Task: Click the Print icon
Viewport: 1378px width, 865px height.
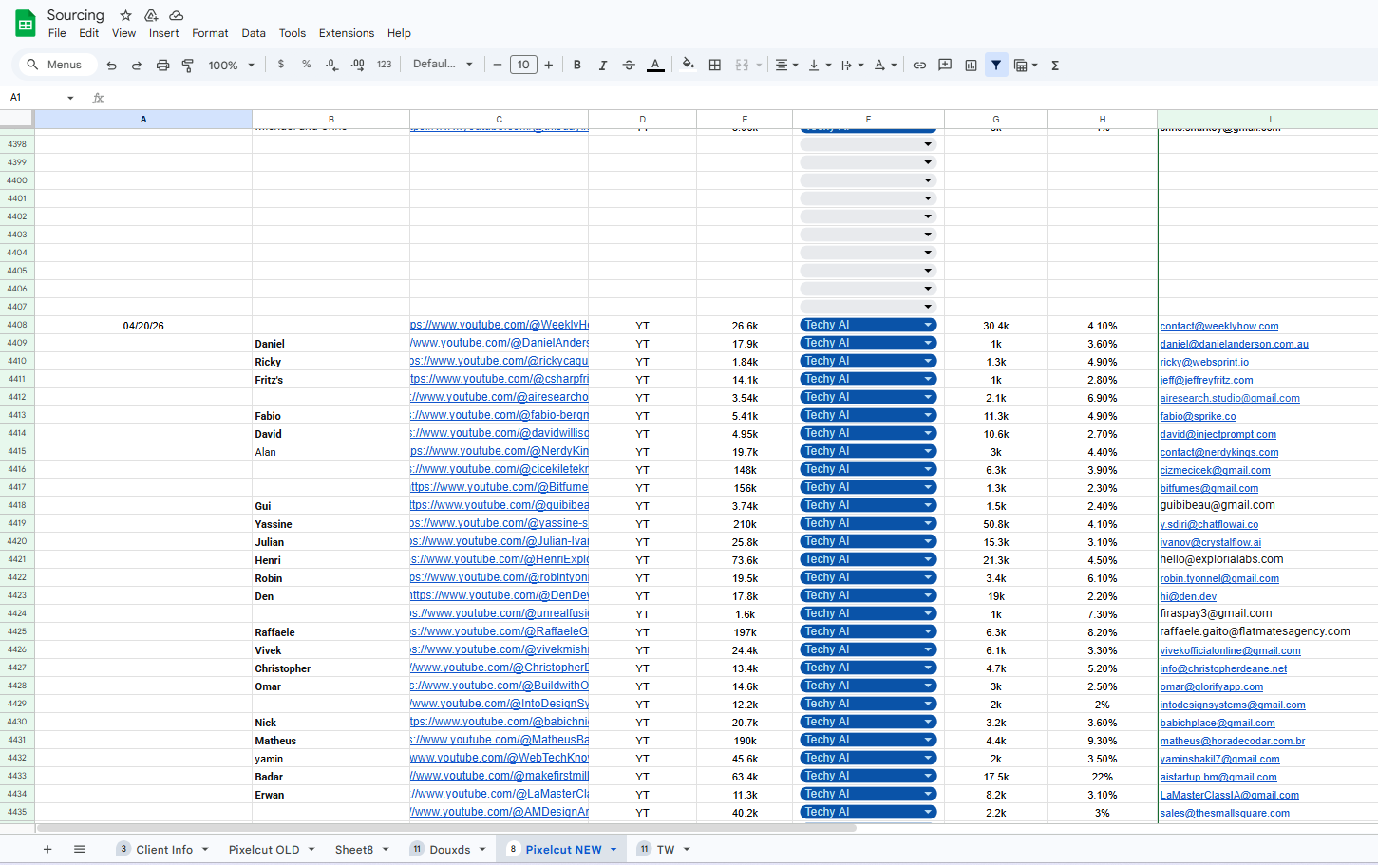Action: click(162, 66)
